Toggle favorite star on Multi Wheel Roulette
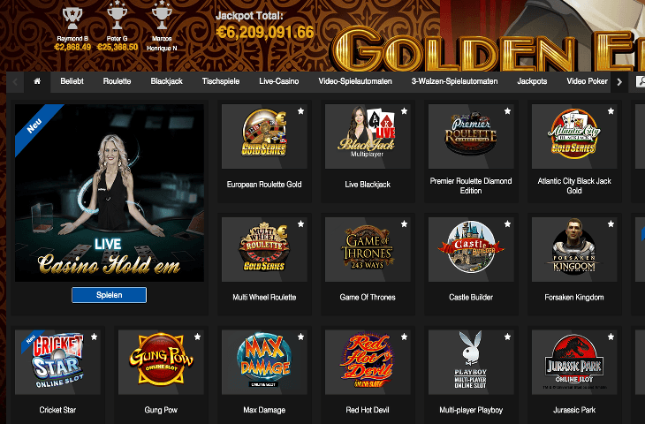 tap(300, 223)
